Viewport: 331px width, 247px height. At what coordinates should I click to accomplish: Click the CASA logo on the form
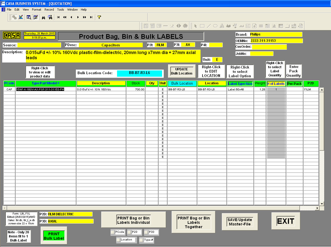11,35
